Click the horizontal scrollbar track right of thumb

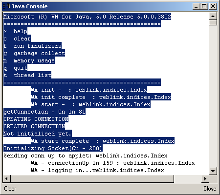(188, 179)
